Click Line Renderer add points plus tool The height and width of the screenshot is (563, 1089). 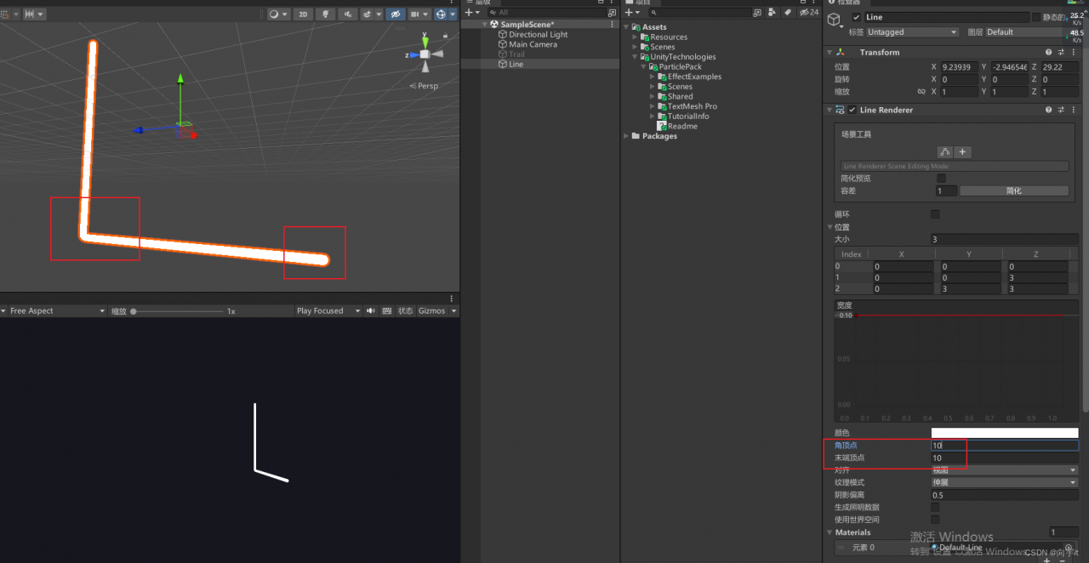pyautogui.click(x=963, y=152)
